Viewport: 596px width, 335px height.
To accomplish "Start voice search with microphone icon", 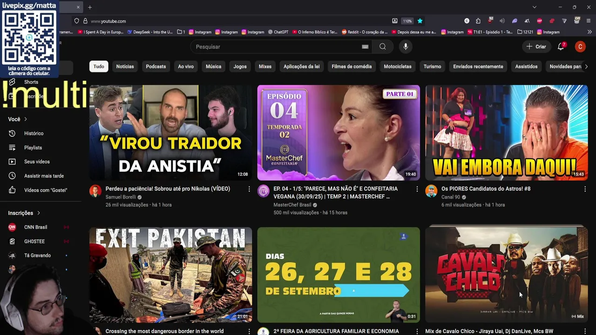I will coord(406,47).
